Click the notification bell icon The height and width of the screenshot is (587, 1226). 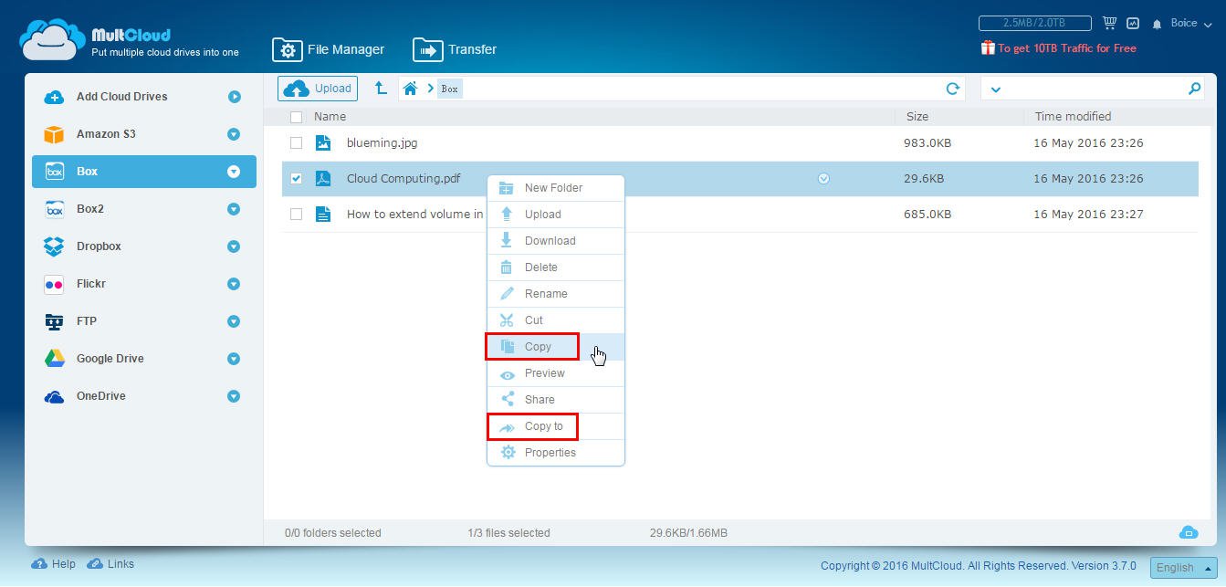coord(1158,24)
